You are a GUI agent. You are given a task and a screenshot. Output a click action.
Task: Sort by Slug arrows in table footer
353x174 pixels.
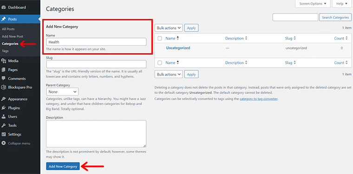(294, 63)
